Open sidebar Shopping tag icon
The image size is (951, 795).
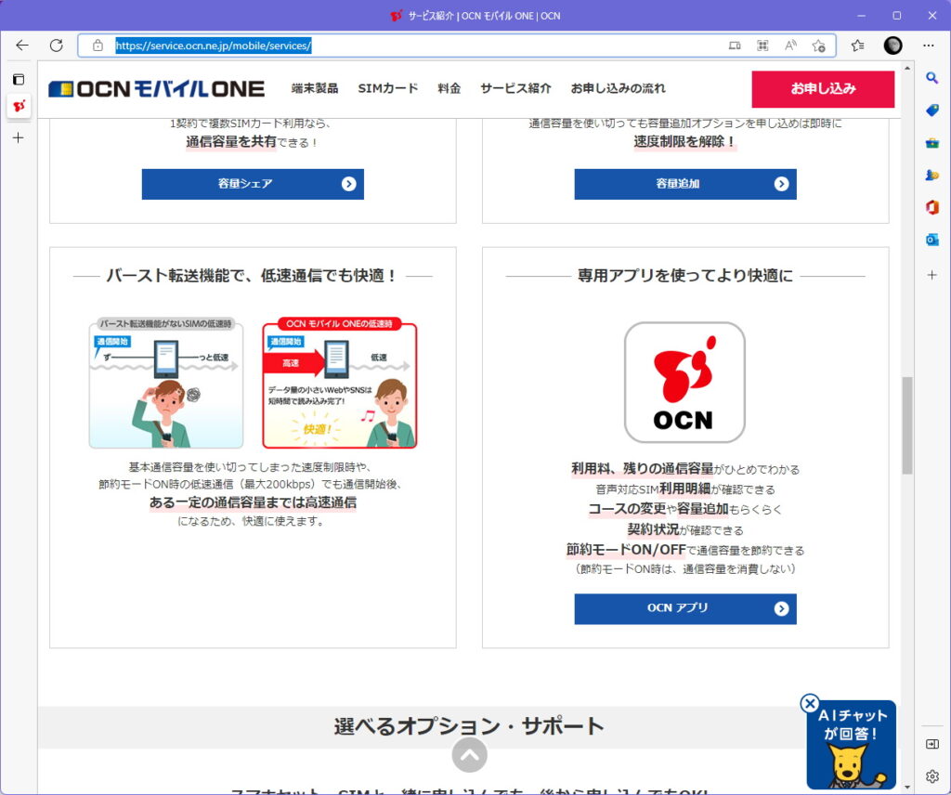(x=932, y=111)
